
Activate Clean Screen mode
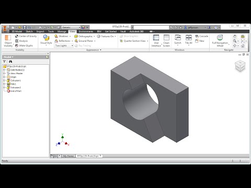pyautogui.click(x=166, y=41)
